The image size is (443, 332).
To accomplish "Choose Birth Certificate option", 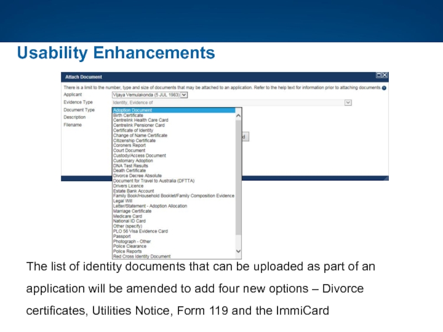I will coord(128,115).
